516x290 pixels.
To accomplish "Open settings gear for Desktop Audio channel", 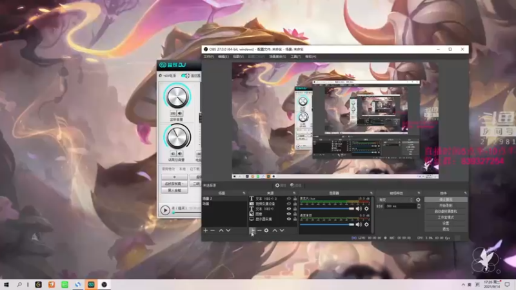I will 366,224.
